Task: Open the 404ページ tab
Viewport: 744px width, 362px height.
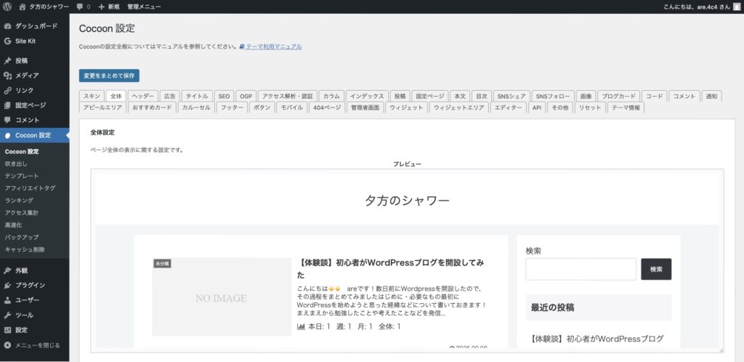Action: 327,108
